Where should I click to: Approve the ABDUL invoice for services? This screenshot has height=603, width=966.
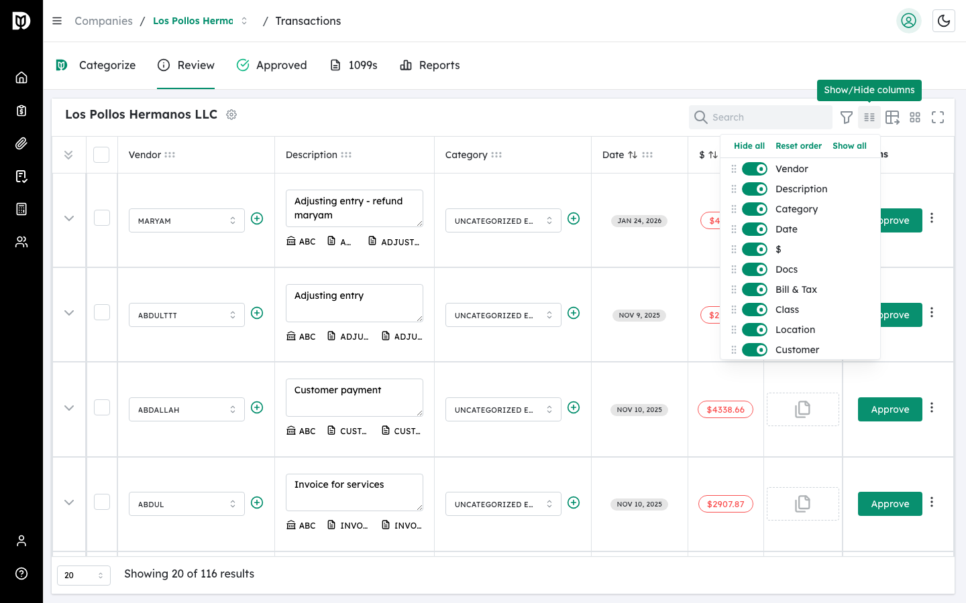click(890, 504)
